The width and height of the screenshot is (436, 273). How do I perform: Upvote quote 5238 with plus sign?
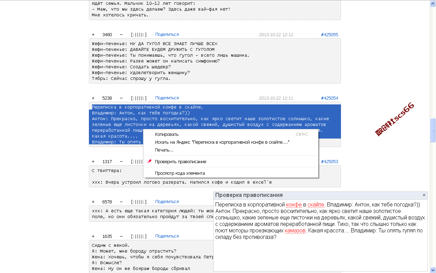[93, 98]
